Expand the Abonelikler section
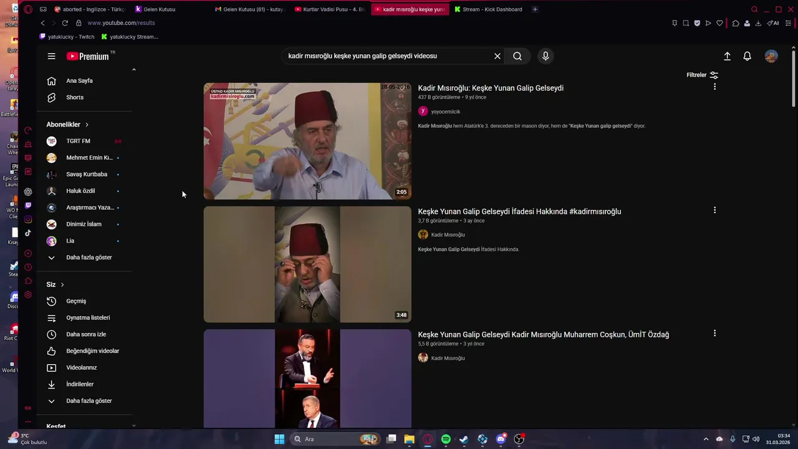The height and width of the screenshot is (449, 798). 67,125
